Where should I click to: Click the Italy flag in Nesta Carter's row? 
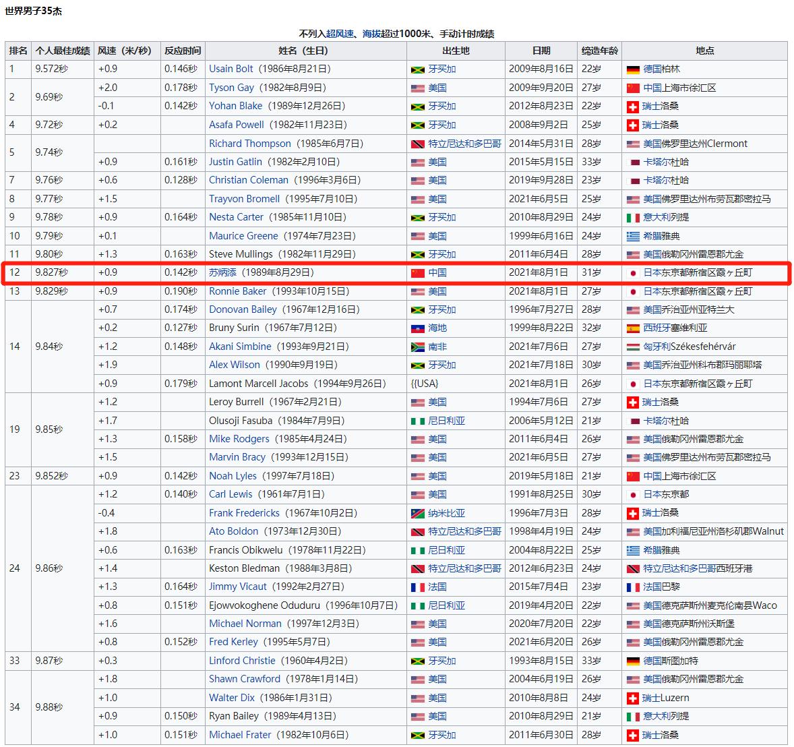tap(632, 218)
